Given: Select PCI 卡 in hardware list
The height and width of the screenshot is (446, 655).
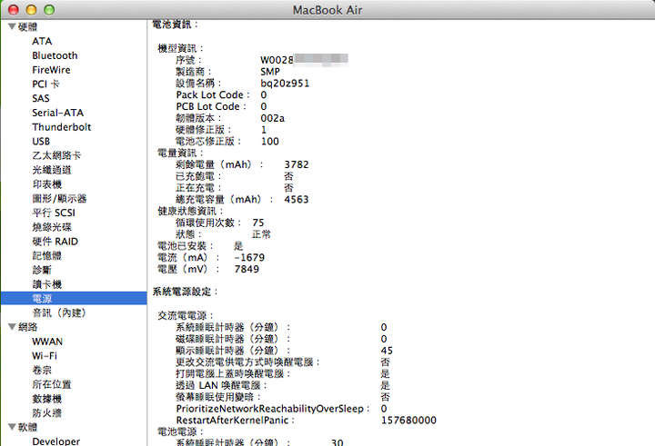Looking at the screenshot, I should click(x=46, y=84).
